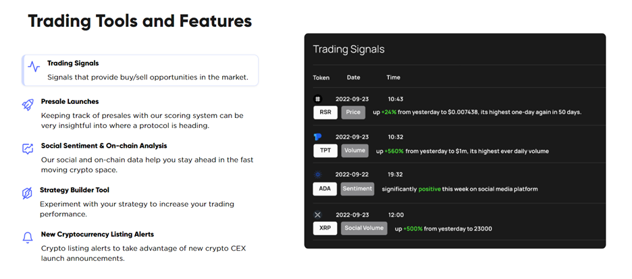Open the Presale Launches feature heading
Screen dimensions: 632x279
70,101
